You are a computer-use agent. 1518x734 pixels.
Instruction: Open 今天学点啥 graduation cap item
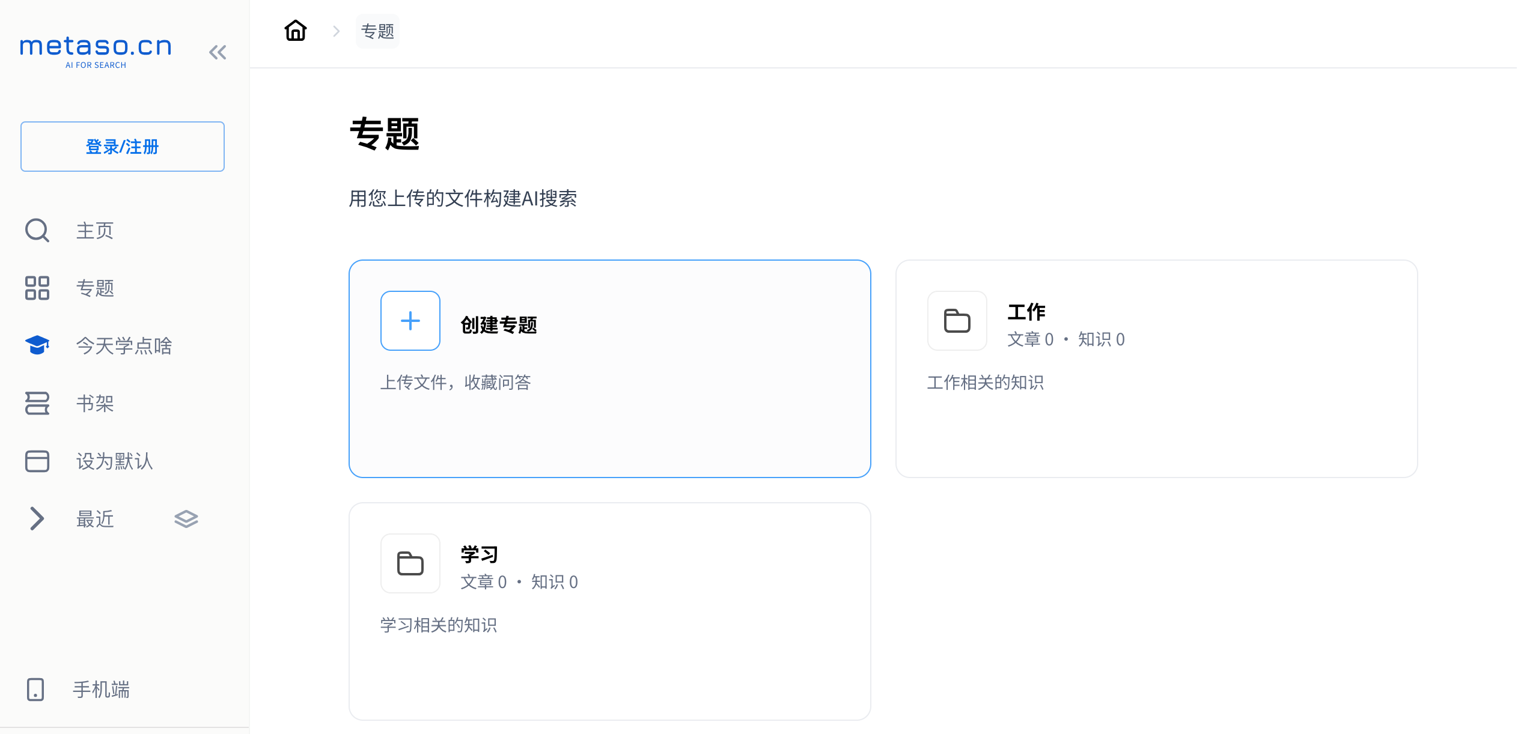coord(37,345)
